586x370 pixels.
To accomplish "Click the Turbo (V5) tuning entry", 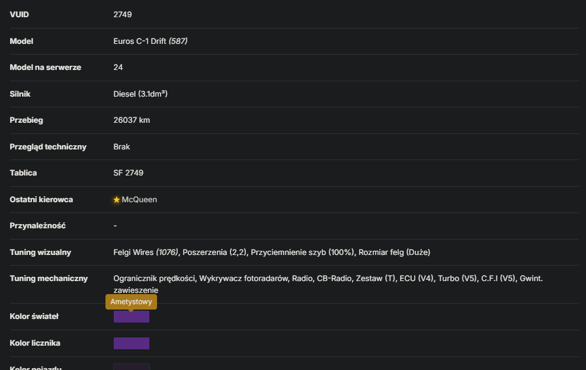I will [x=457, y=278].
